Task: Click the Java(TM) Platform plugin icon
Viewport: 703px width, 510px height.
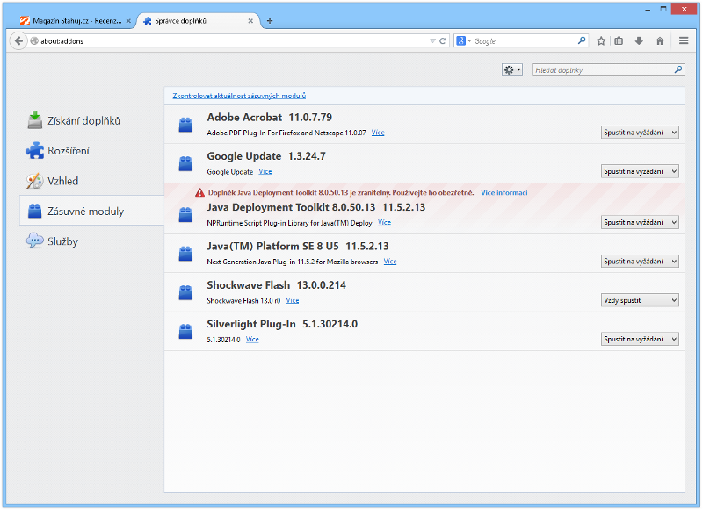Action: (185, 254)
